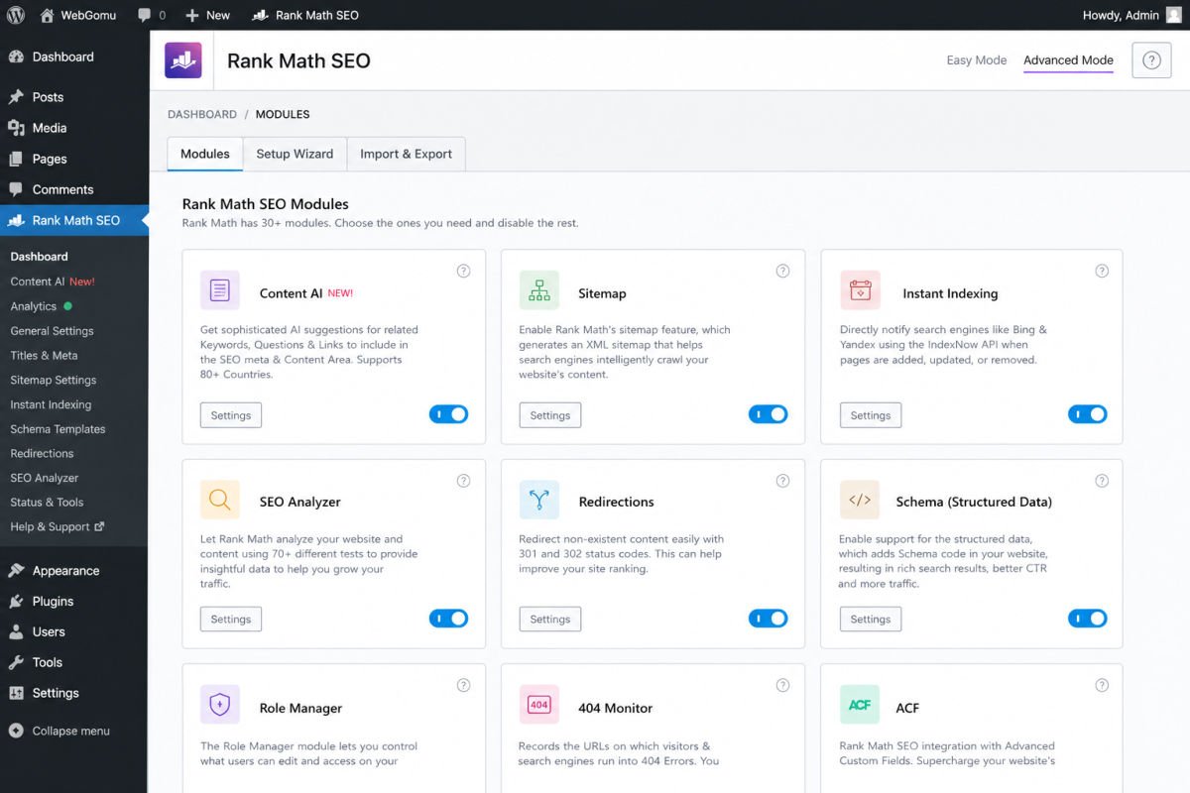Toggle off the Content AI module
The height and width of the screenshot is (793, 1190).
click(x=448, y=414)
